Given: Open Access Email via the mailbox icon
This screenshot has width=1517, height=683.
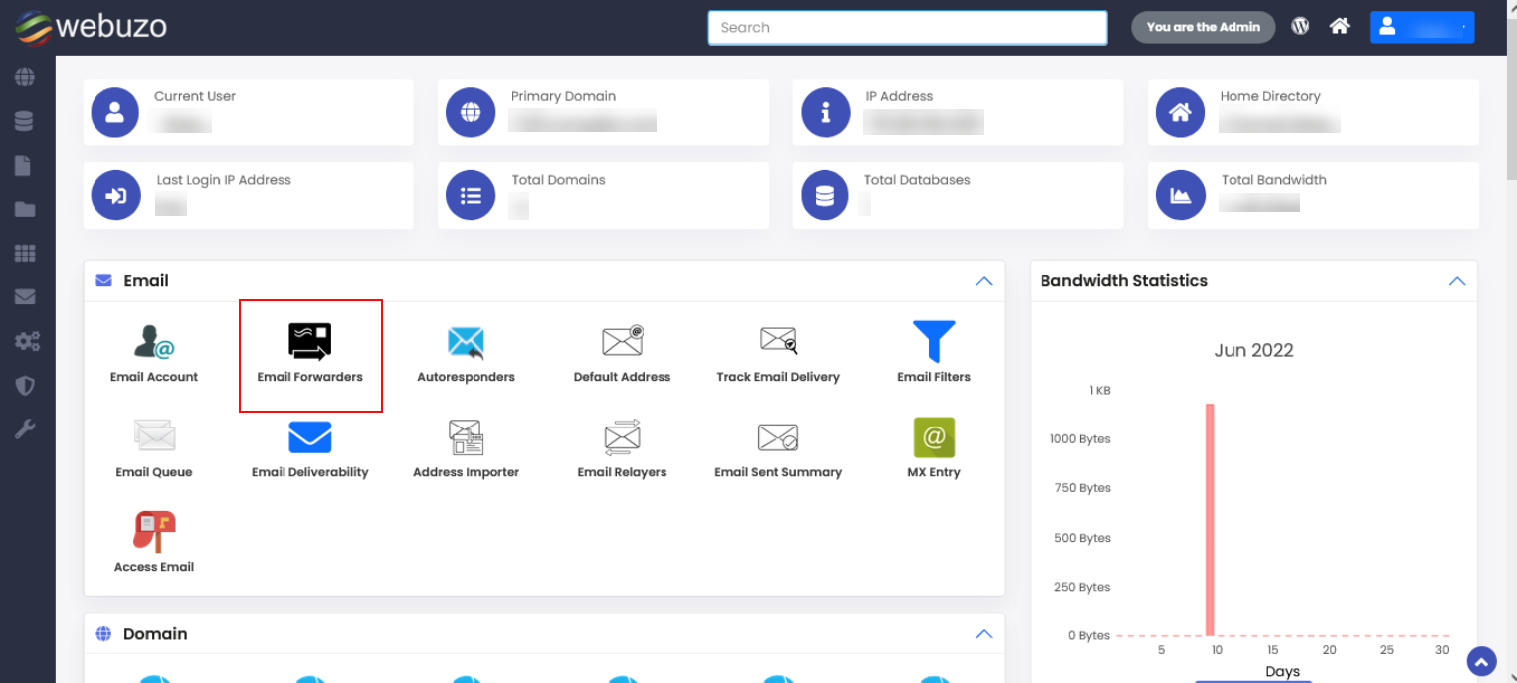Looking at the screenshot, I should [153, 537].
